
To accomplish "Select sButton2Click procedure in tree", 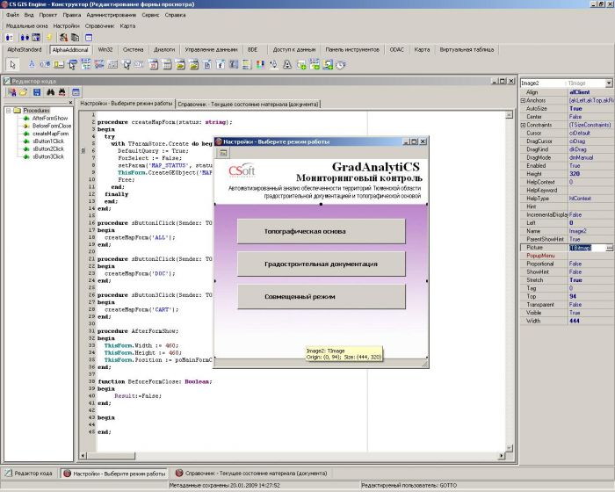I will (48, 148).
